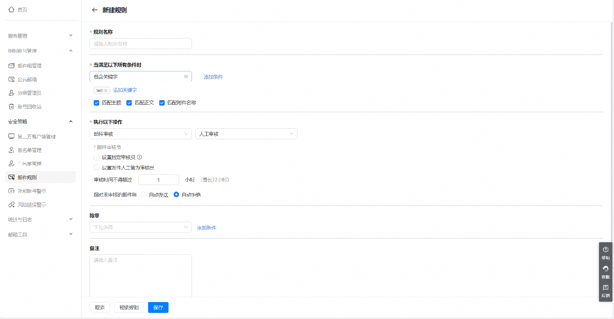The image size is (614, 319).
Task: Enable 设置指定审核员 checkbox
Action: (96, 157)
